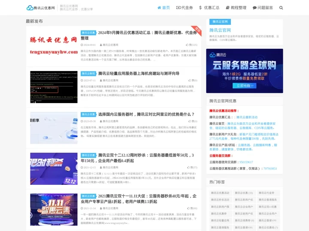Open the 11.11 智惠云集 thumbnail
The width and height of the screenshot is (309, 231).
pos(54,210)
